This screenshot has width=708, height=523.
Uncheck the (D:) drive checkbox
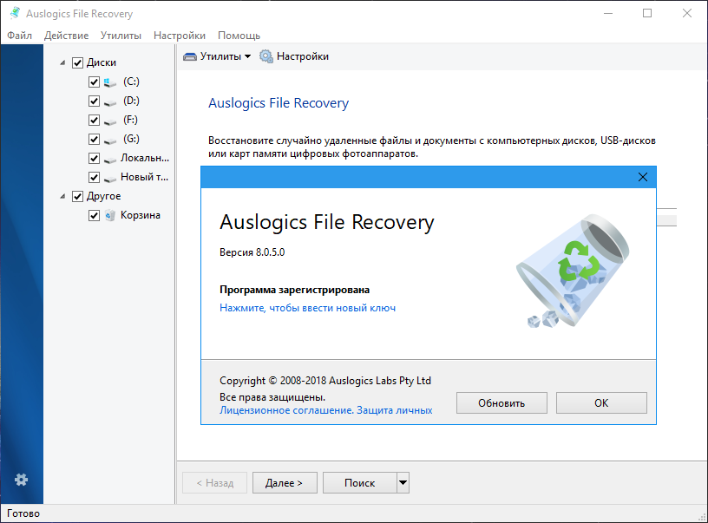click(x=94, y=101)
